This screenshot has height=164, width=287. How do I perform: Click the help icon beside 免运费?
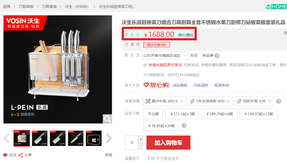pos(217,56)
